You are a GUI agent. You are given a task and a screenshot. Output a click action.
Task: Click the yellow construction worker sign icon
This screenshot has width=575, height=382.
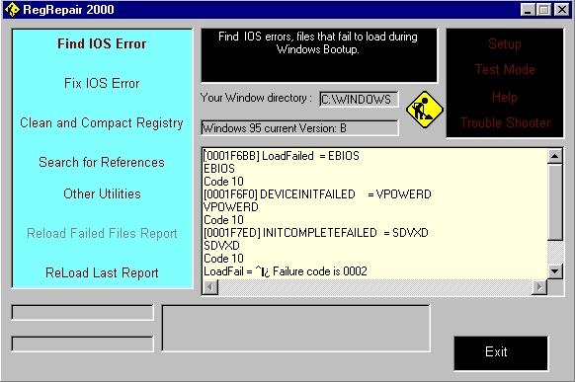point(425,110)
